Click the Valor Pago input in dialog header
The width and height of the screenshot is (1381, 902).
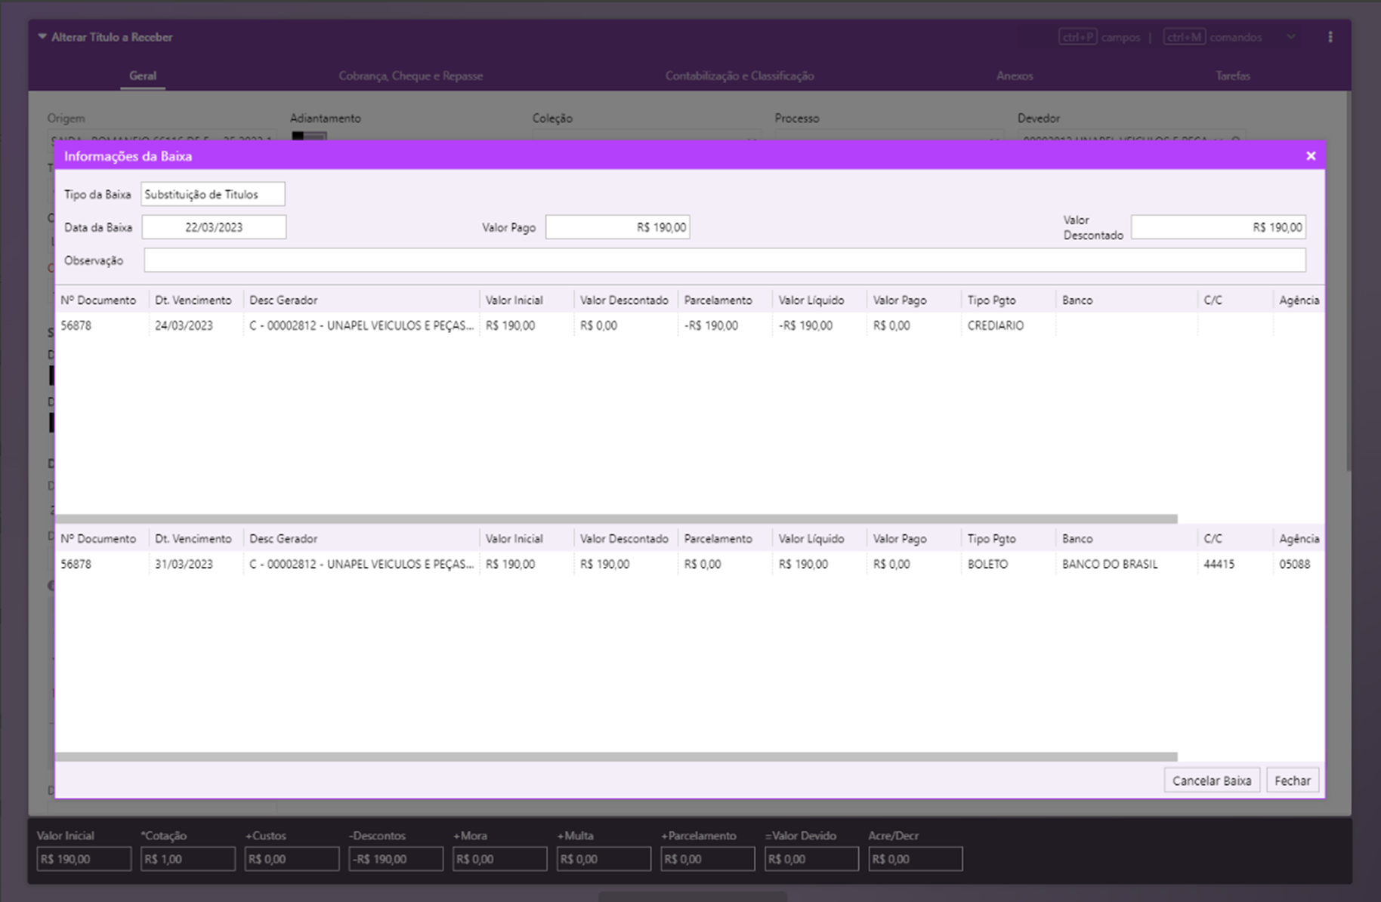(x=618, y=227)
